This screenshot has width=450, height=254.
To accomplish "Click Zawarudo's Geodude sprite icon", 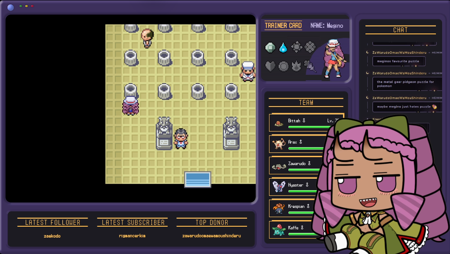I will pos(279,166).
